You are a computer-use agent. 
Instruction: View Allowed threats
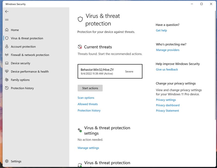[x=87, y=104]
